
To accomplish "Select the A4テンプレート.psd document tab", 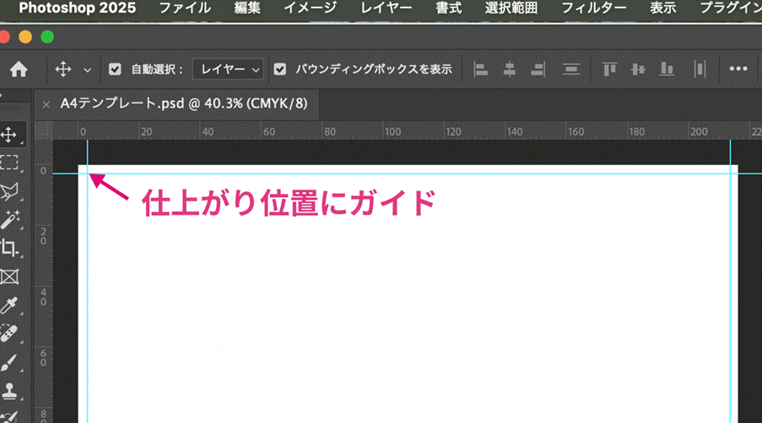I will pyautogui.click(x=184, y=104).
